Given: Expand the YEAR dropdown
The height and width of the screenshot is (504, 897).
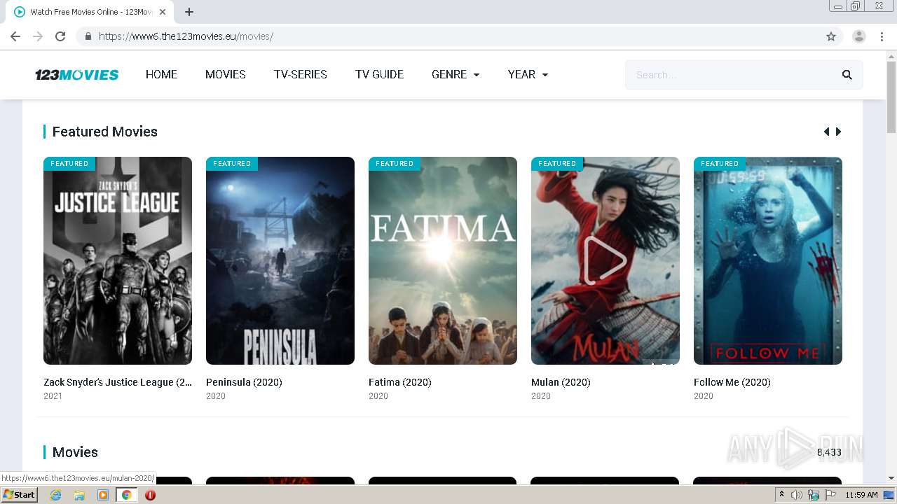Looking at the screenshot, I should pos(528,74).
